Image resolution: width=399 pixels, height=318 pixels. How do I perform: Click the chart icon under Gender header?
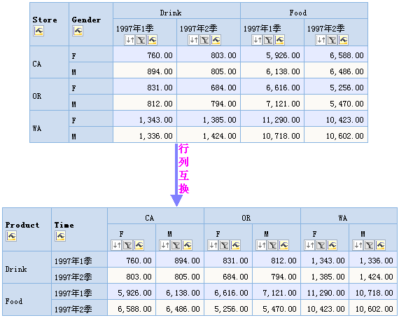coord(78,31)
